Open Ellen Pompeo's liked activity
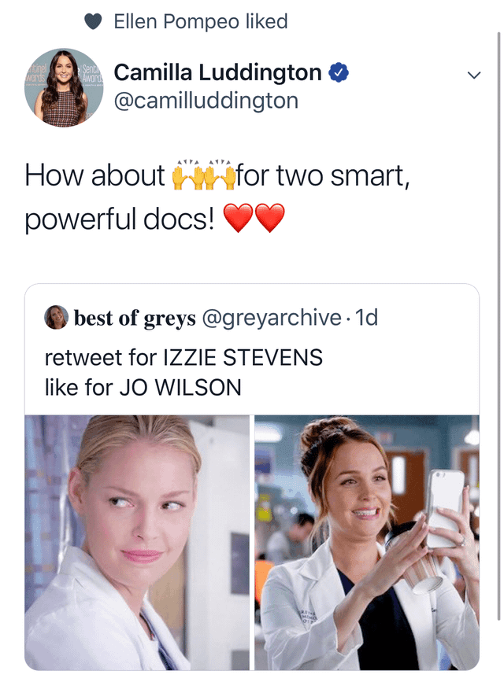The height and width of the screenshot is (693, 504). 199,22
